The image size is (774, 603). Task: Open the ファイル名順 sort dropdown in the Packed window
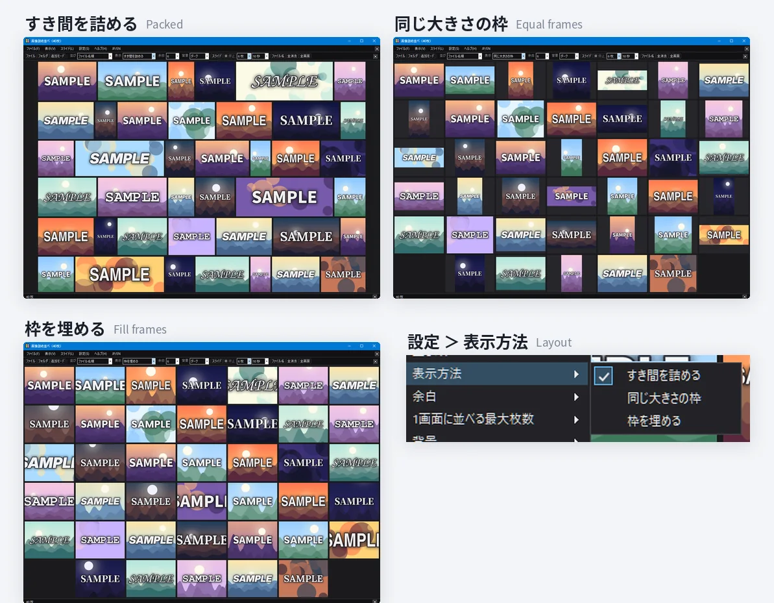(x=95, y=56)
